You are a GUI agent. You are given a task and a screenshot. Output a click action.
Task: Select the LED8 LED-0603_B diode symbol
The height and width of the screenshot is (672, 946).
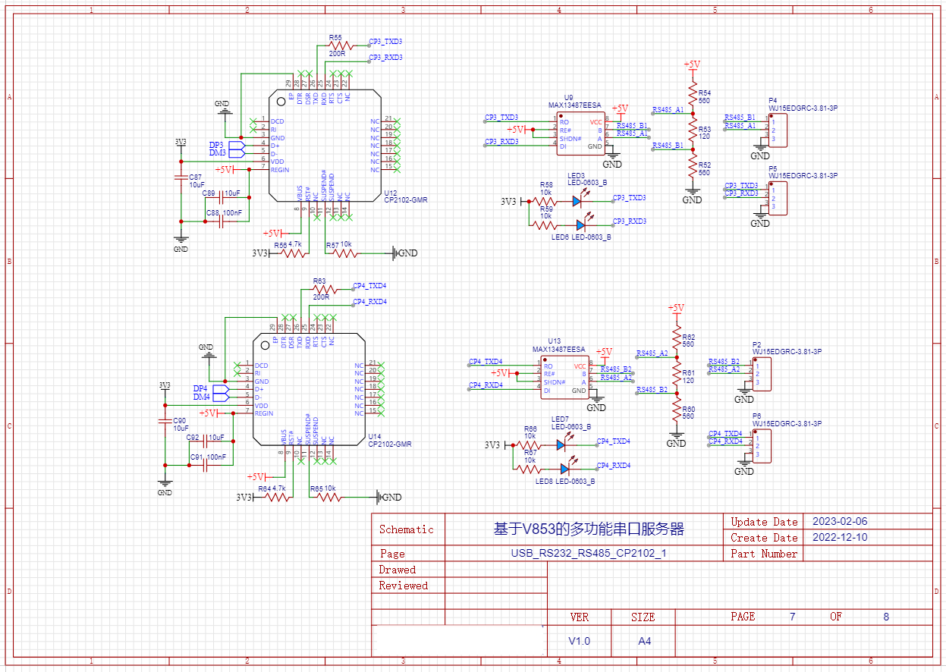tap(562, 469)
